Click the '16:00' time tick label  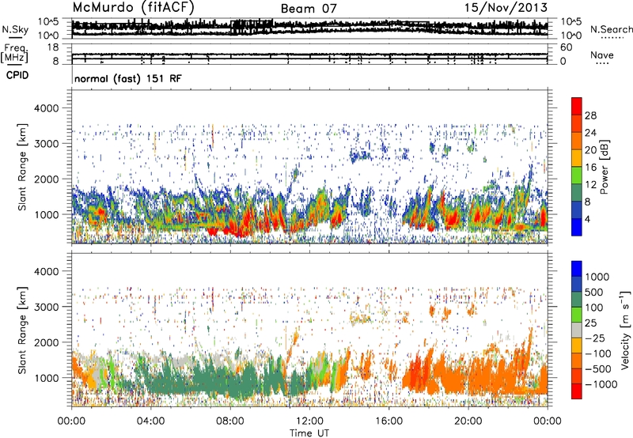(389, 421)
